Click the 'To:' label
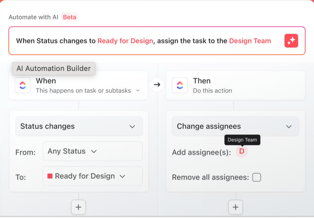This screenshot has height=218, width=314. tap(21, 177)
